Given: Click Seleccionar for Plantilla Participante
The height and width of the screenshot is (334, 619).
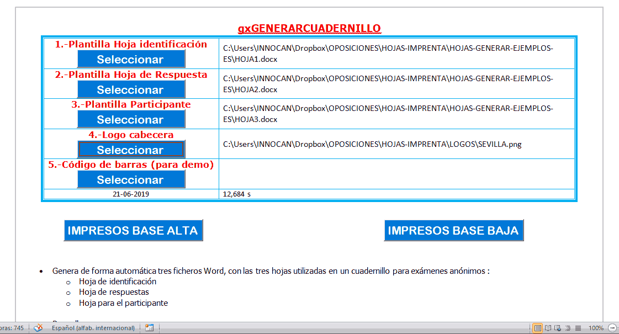Looking at the screenshot, I should pyautogui.click(x=131, y=119).
